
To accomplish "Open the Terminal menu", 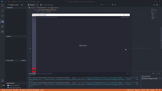I will (x=33, y=2).
